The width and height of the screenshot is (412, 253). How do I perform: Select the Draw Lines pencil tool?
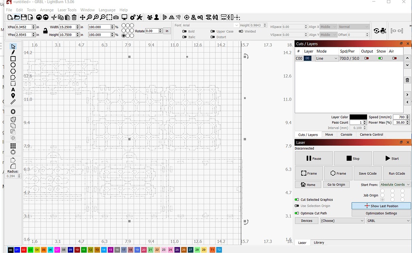click(x=13, y=53)
